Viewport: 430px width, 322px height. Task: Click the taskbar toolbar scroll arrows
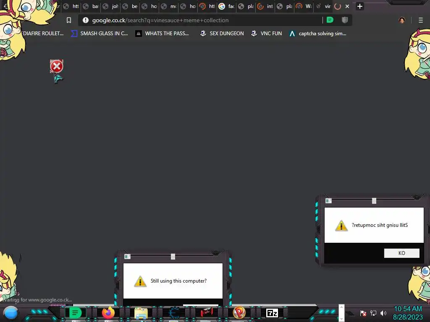(341, 313)
